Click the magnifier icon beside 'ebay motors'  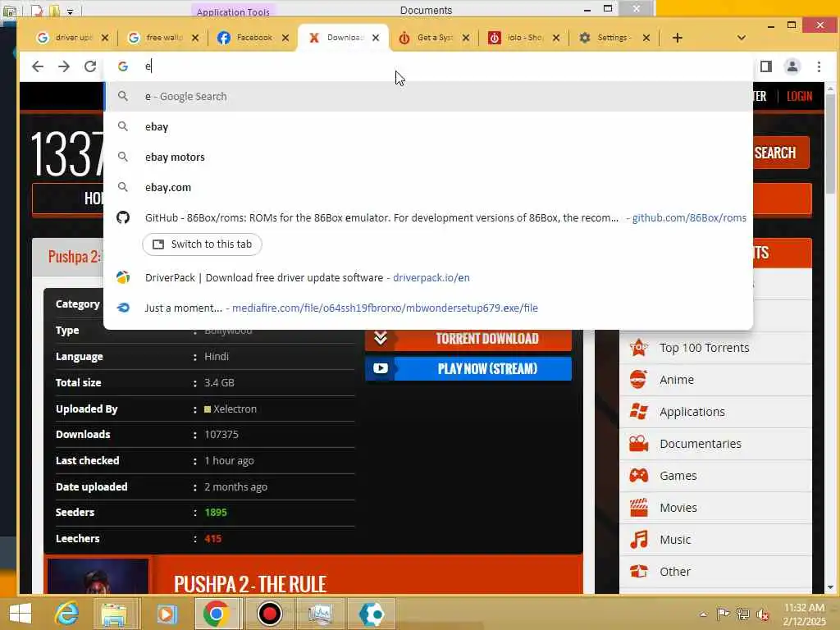pyautogui.click(x=123, y=157)
